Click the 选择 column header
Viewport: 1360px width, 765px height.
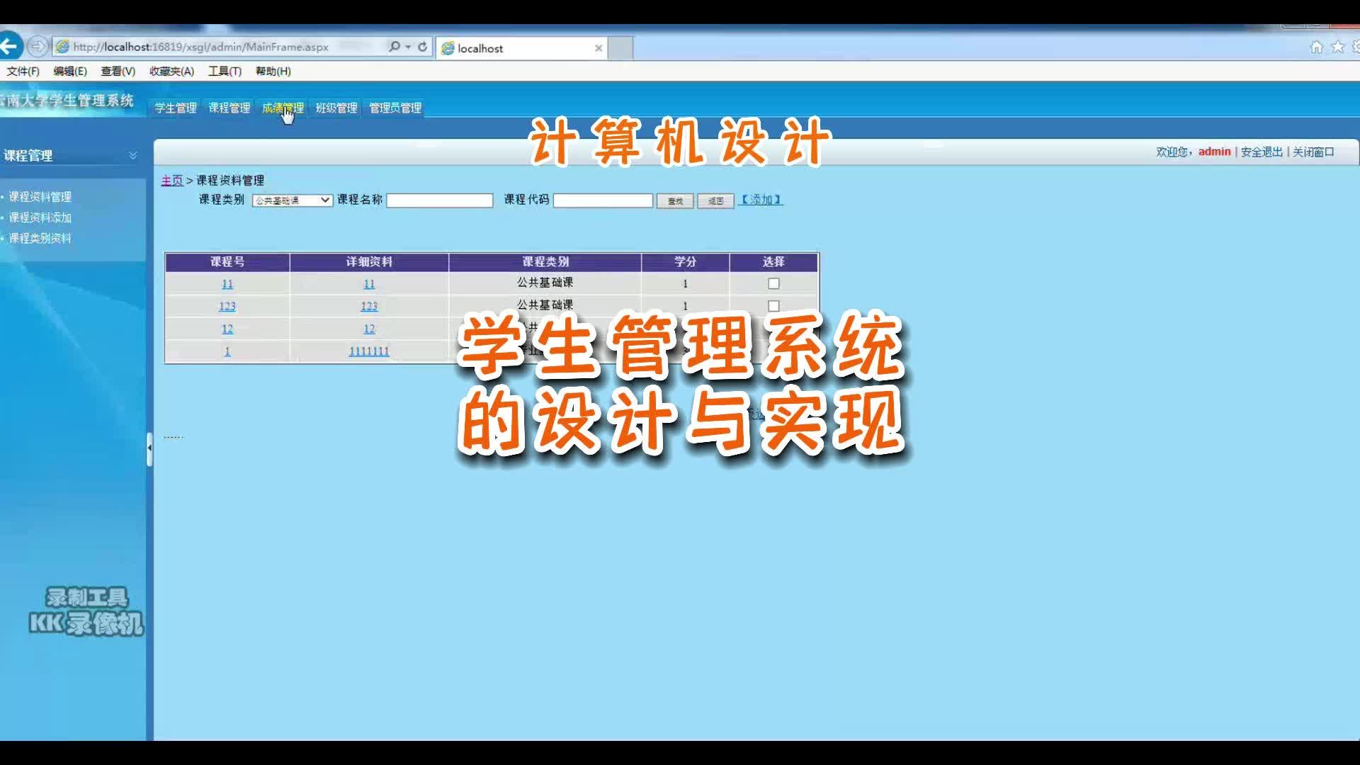tap(773, 261)
